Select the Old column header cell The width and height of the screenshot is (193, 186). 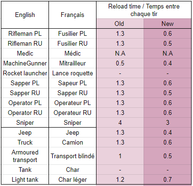pyautogui.click(x=120, y=24)
